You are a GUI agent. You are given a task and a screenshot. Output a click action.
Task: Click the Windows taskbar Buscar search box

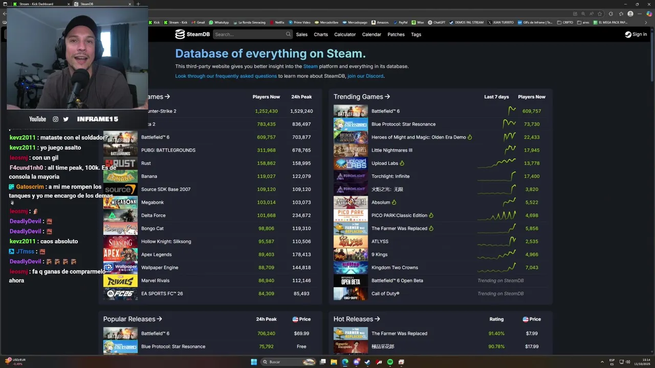click(289, 362)
